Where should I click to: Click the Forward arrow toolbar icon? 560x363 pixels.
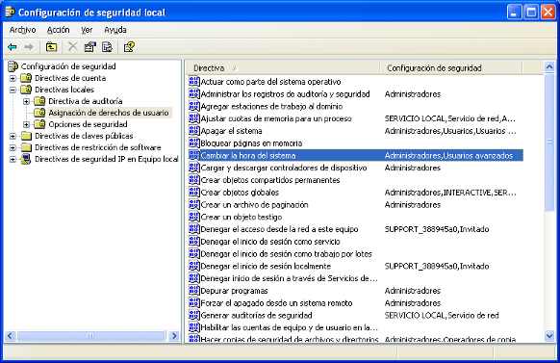29,47
